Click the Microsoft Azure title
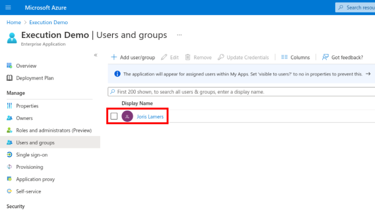The width and height of the screenshot is (375, 211). pyautogui.click(x=46, y=8)
